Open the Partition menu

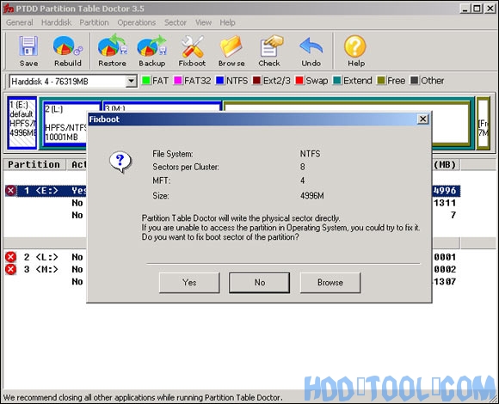[94, 22]
